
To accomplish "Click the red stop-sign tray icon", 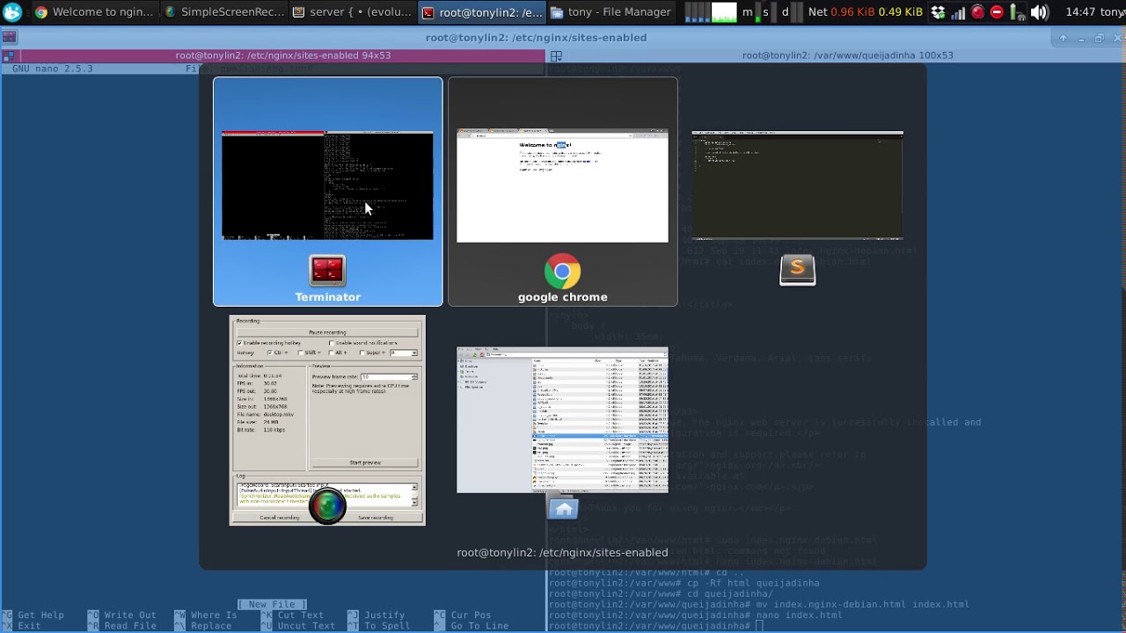I will tap(997, 12).
